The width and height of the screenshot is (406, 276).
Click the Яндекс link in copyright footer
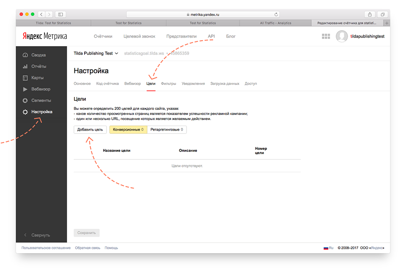pos(377,248)
